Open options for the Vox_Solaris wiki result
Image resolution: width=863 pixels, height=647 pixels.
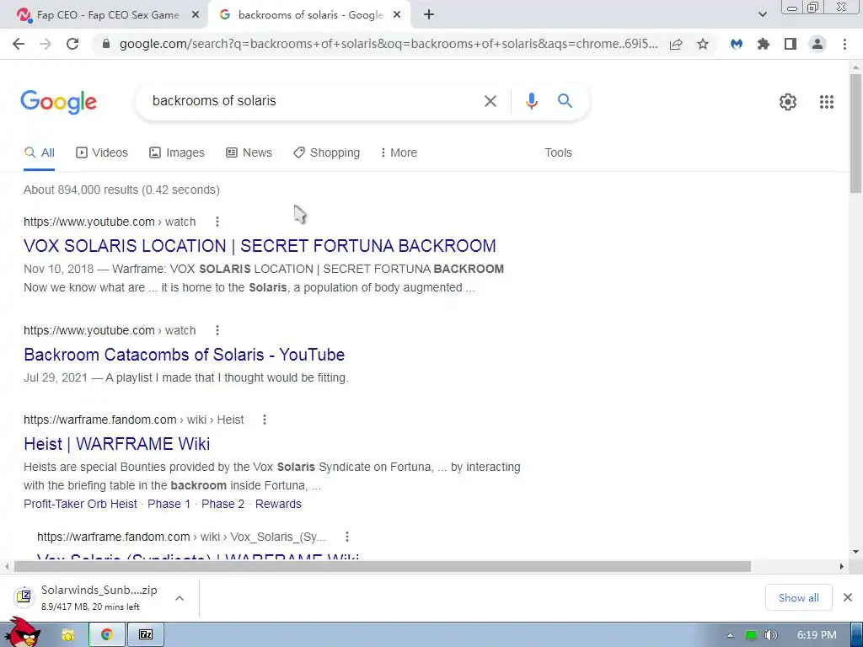pos(347,537)
